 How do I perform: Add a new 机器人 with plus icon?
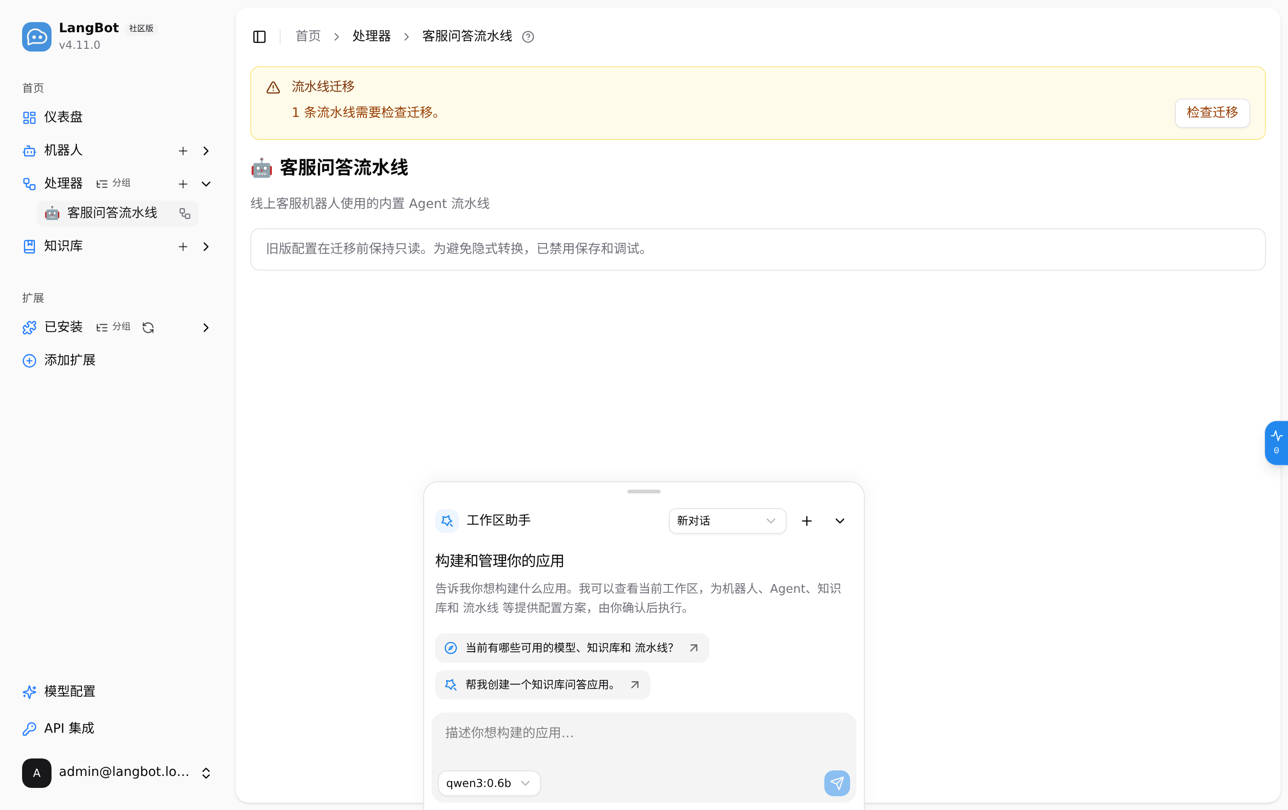point(183,151)
